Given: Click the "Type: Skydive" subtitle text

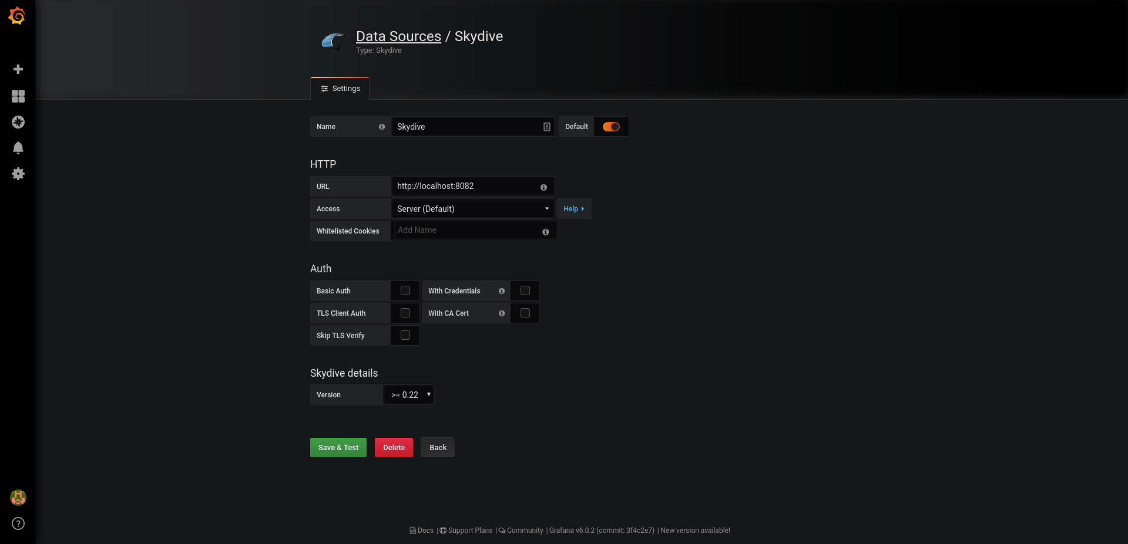Looking at the screenshot, I should tap(379, 50).
